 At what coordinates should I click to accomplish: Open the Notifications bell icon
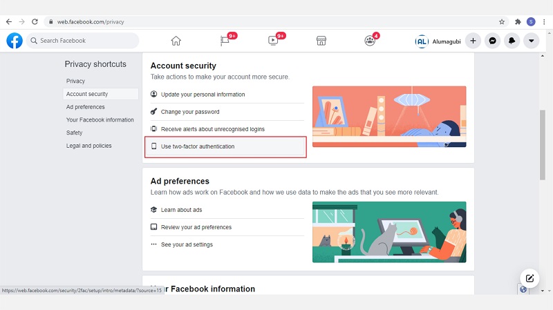click(512, 41)
